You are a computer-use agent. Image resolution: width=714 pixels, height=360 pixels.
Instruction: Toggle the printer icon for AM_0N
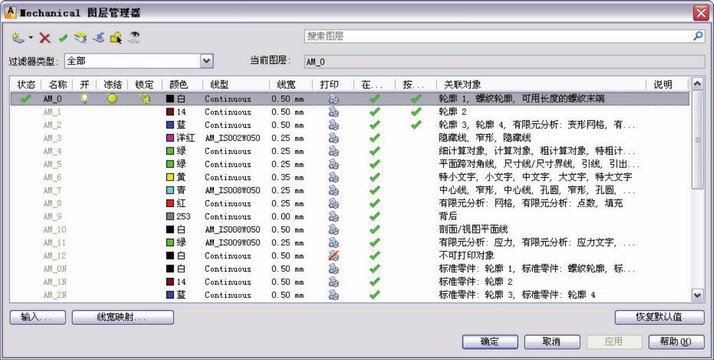(333, 268)
